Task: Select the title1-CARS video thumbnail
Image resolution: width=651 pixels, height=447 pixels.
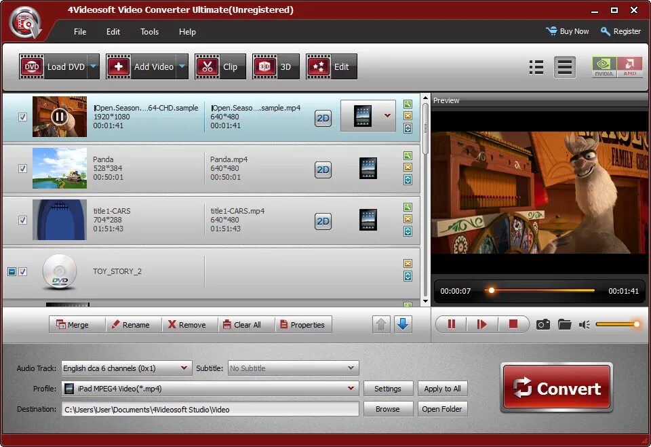Action: pyautogui.click(x=60, y=220)
